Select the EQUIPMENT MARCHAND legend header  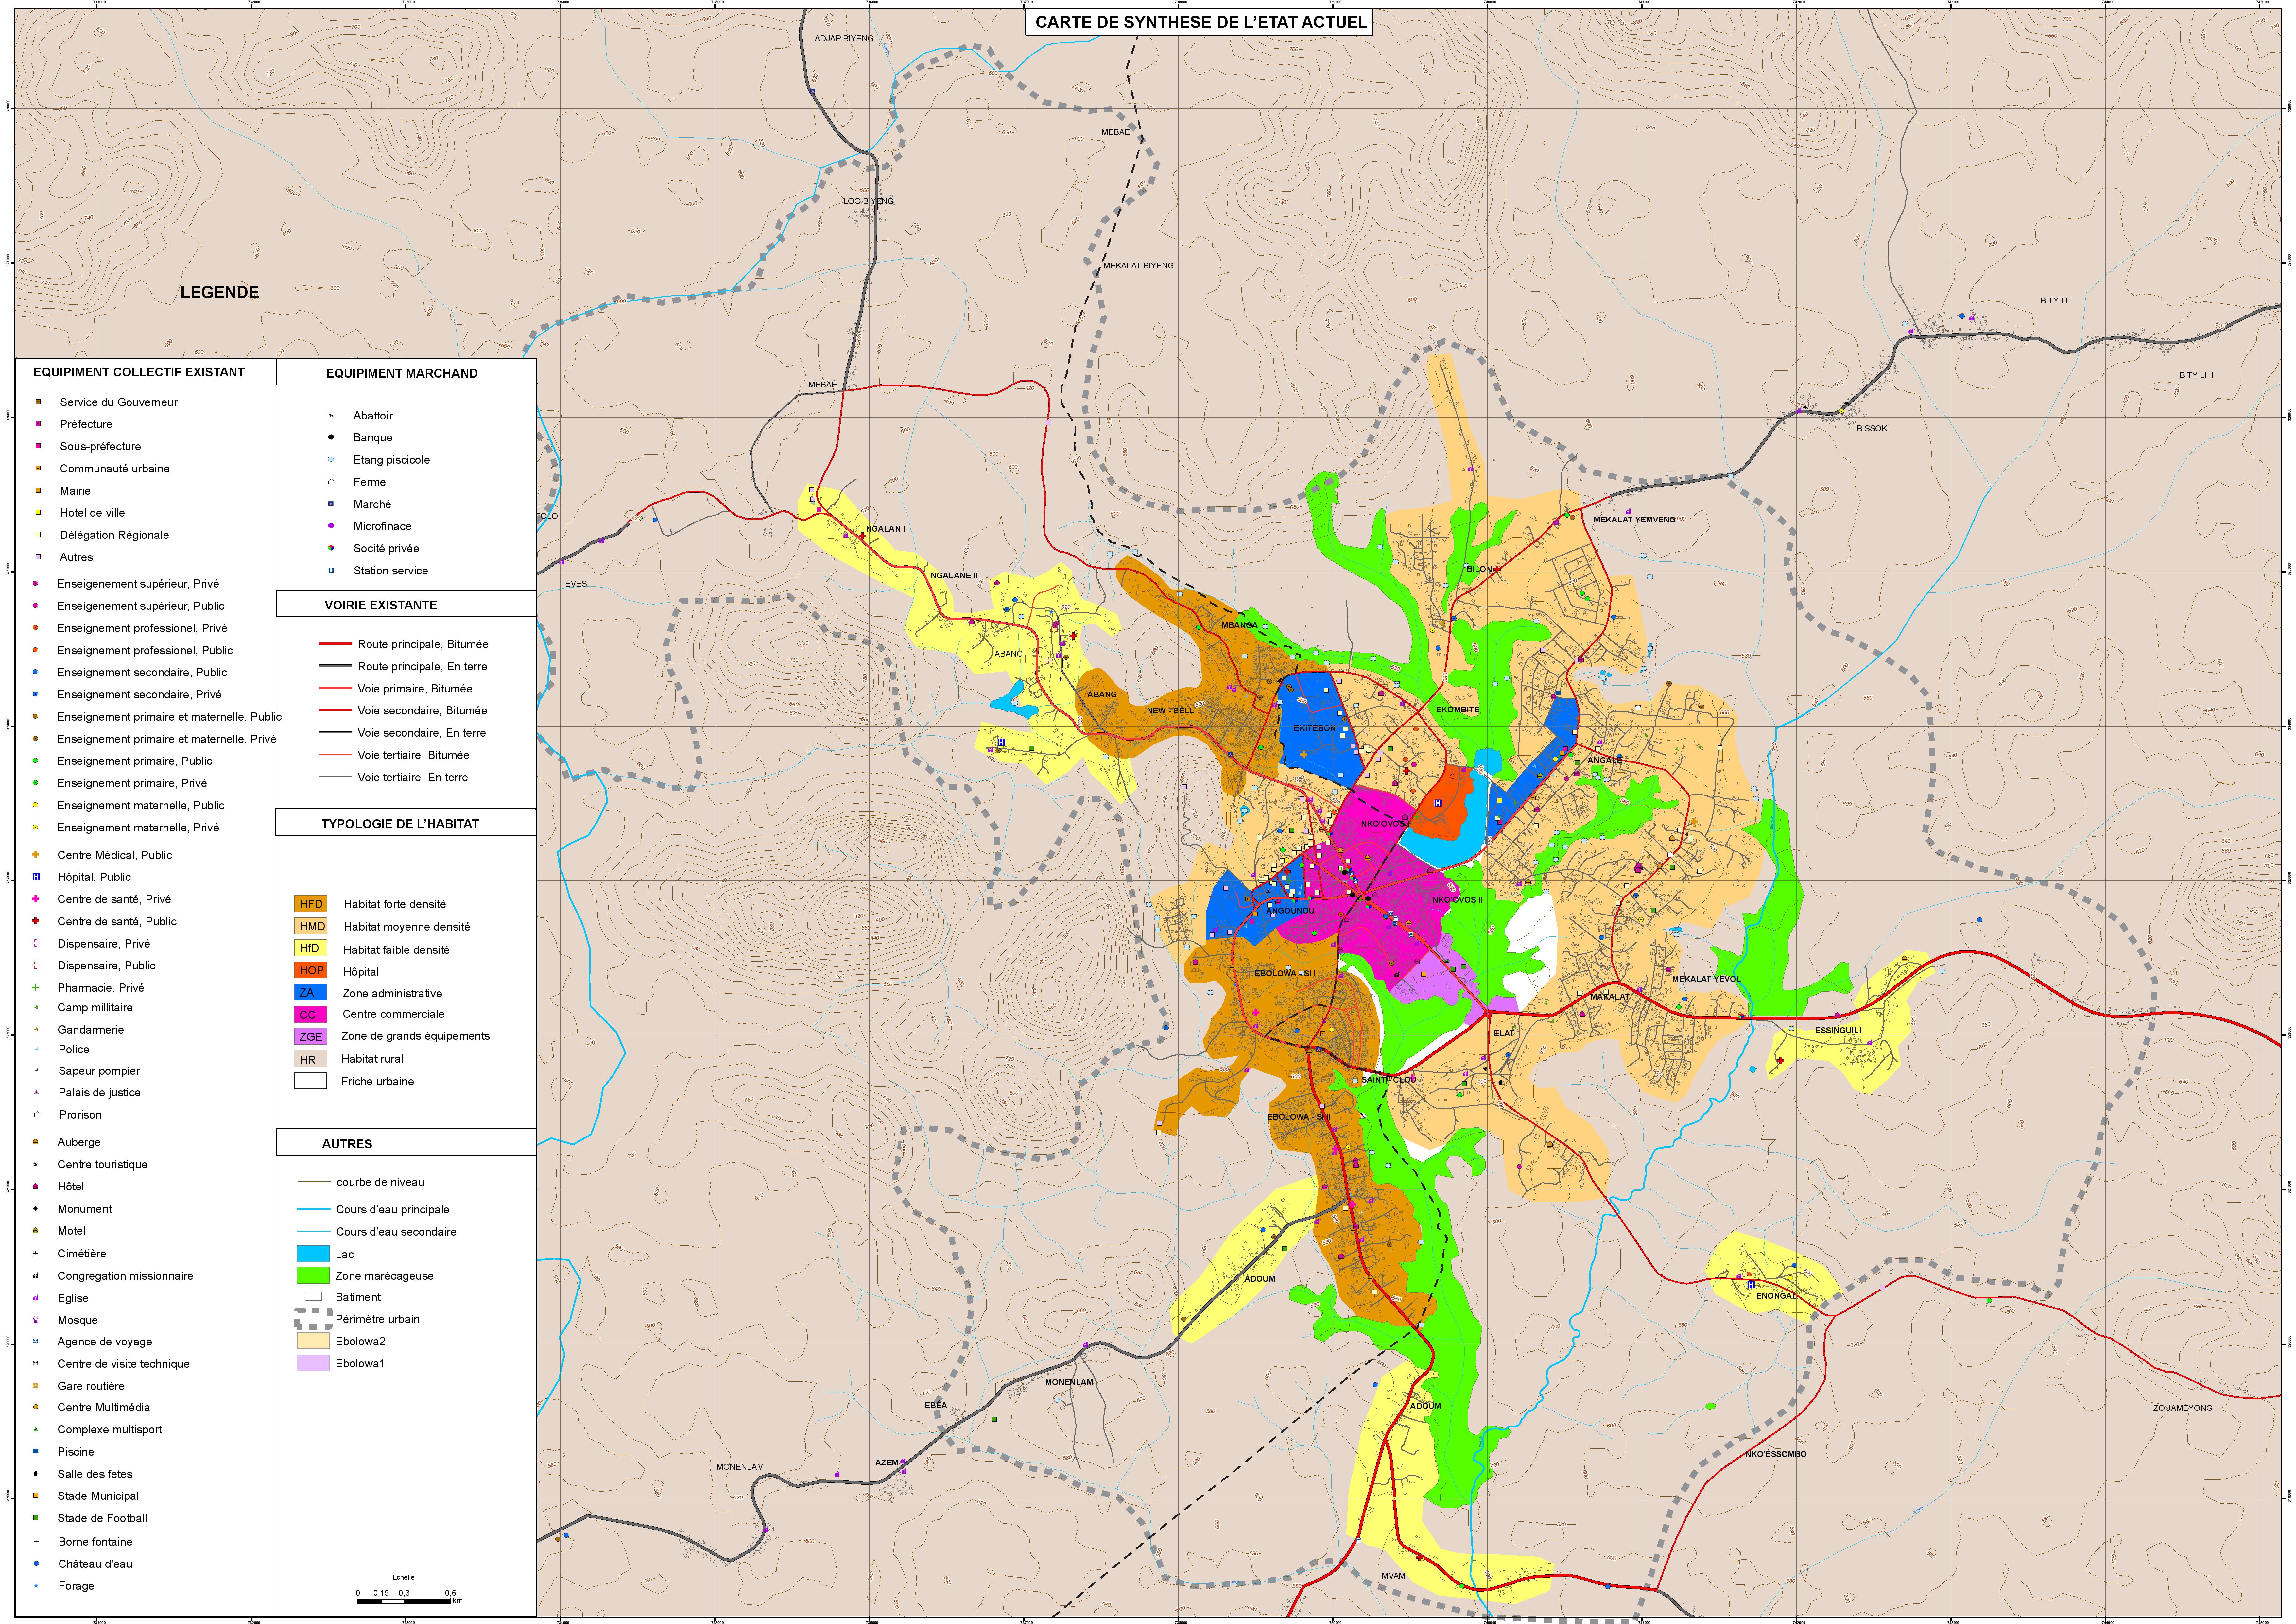pos(402,373)
